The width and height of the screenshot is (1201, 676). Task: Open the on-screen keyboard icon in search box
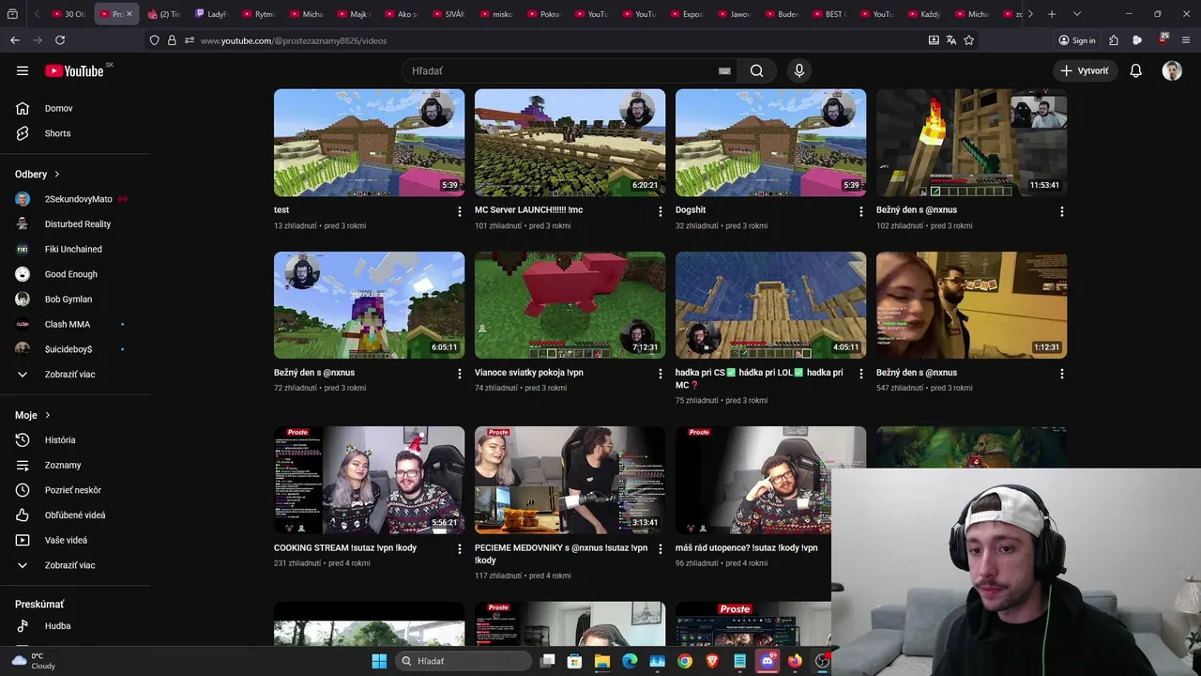724,70
